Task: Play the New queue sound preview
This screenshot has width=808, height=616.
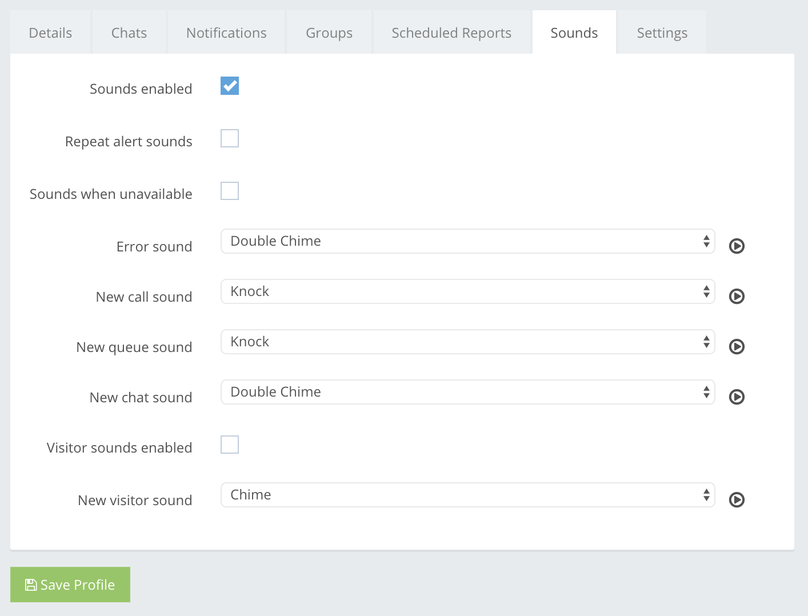Action: pyautogui.click(x=737, y=347)
